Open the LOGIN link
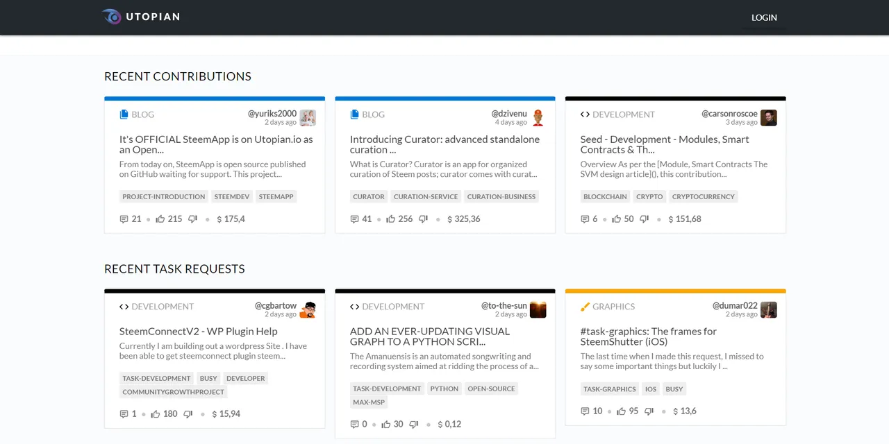889x444 pixels. pyautogui.click(x=764, y=17)
